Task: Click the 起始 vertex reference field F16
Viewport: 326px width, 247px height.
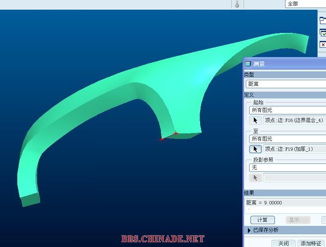Action: click(294, 120)
